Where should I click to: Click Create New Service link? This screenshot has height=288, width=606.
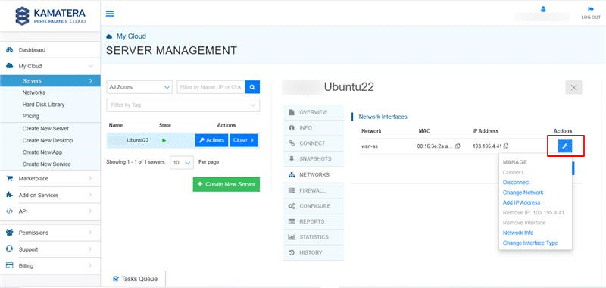(46, 164)
